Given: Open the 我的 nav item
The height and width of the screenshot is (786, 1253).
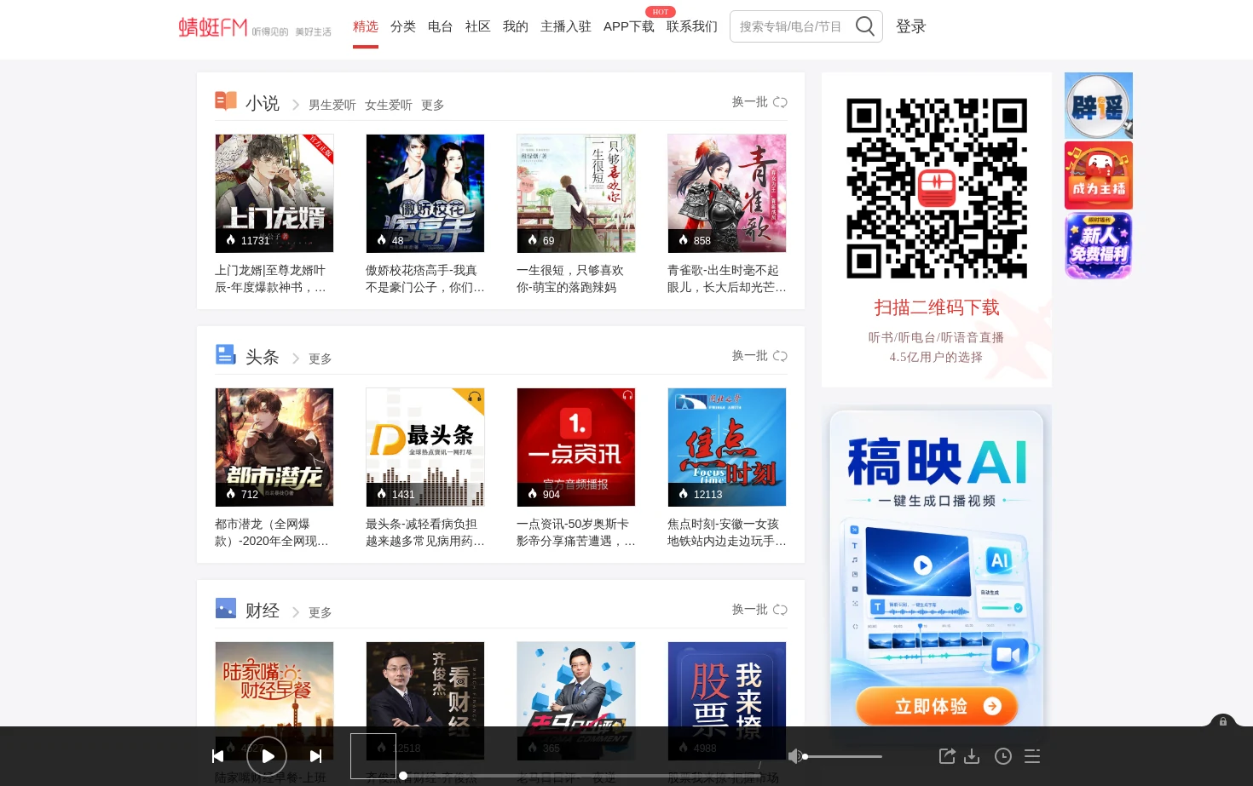Looking at the screenshot, I should [x=516, y=26].
